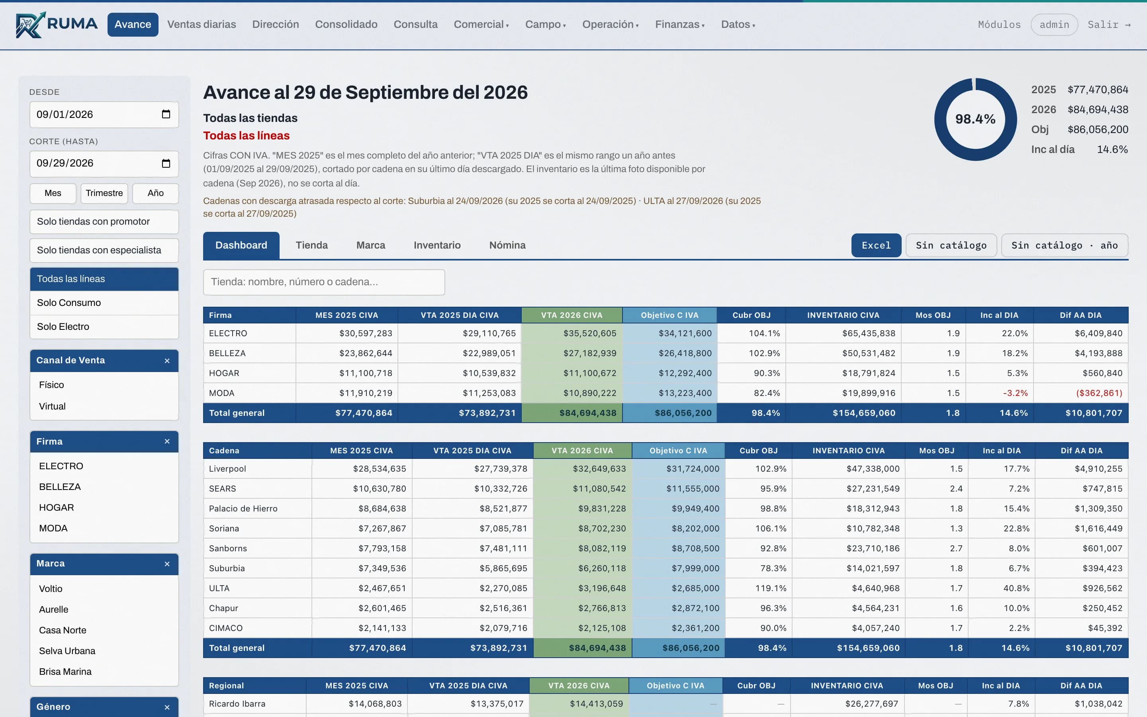Toggle Solo tiendas con especialista

tap(104, 251)
